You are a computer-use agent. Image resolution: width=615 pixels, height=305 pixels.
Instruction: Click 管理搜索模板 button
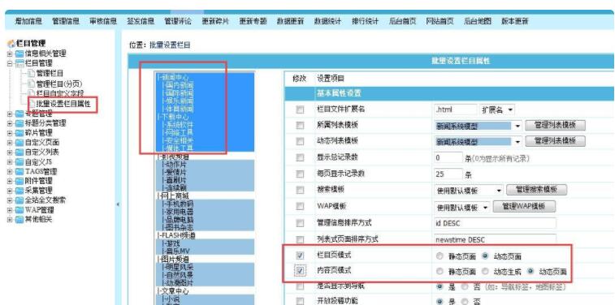tap(536, 190)
